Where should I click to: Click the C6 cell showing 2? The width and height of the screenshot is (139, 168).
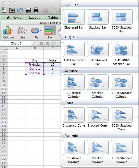point(52,73)
